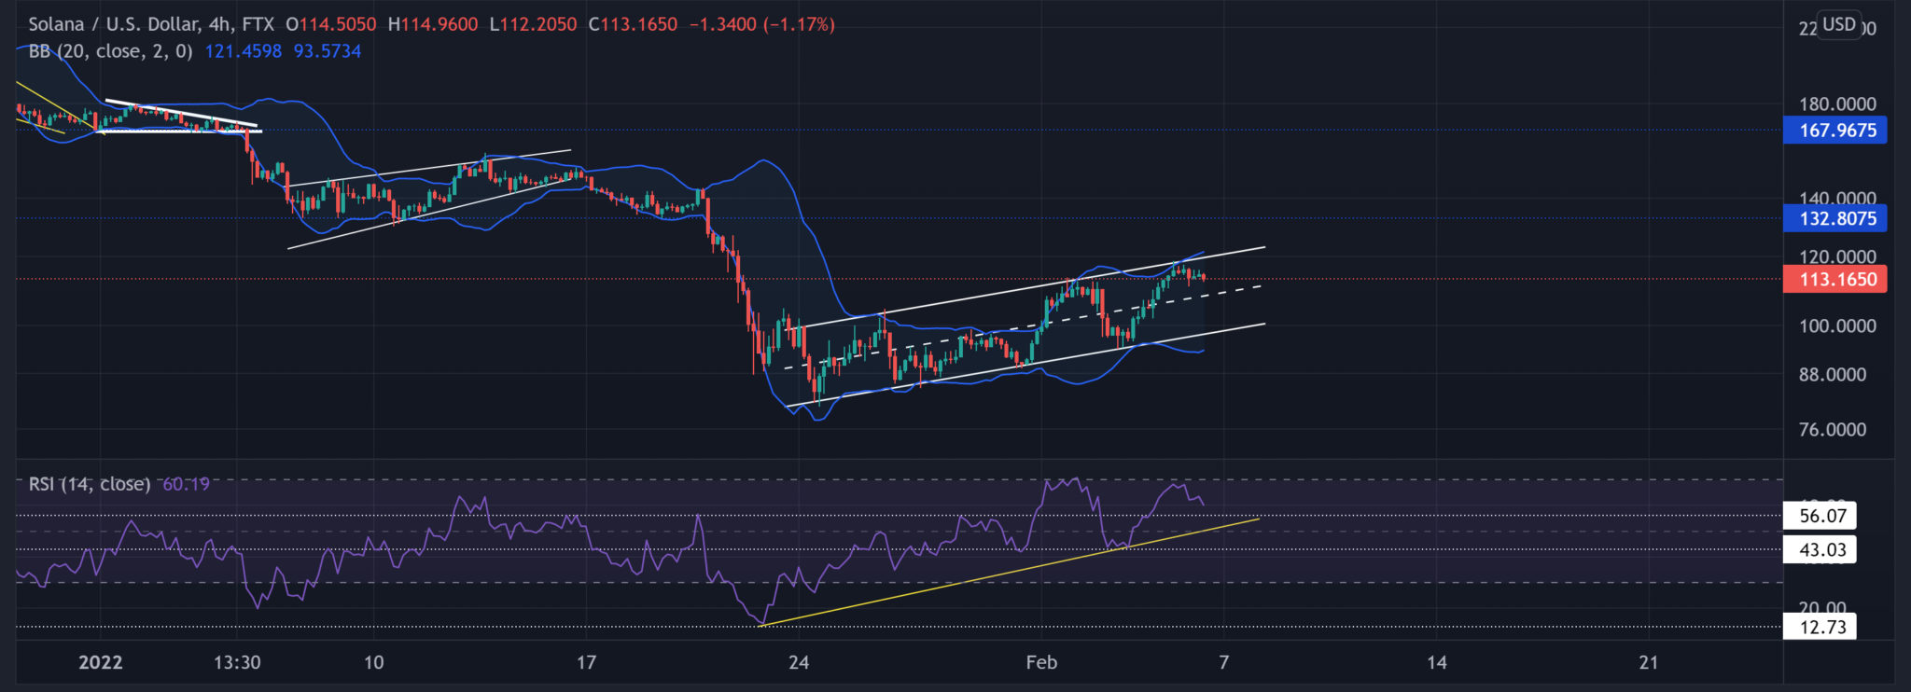Click the 100.0000 tick on price scale
Viewport: 1911px width, 692px height.
(1836, 326)
